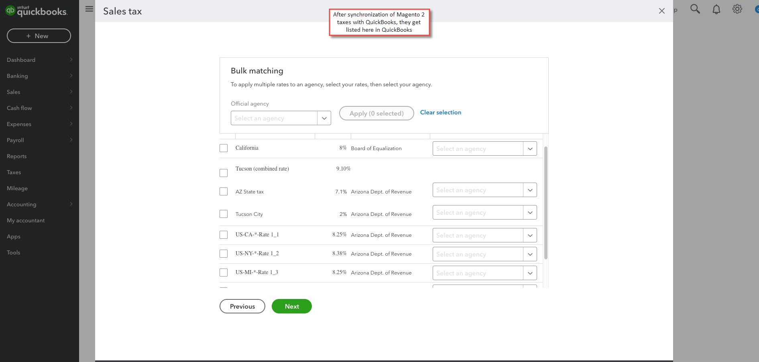Check the California rate checkbox
The height and width of the screenshot is (362, 759).
coord(224,148)
